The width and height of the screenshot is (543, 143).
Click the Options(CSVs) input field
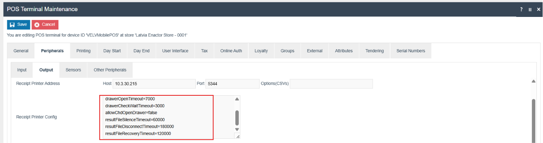331,84
